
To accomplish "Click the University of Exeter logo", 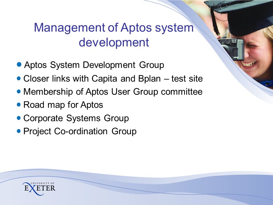I will point(39,188).
